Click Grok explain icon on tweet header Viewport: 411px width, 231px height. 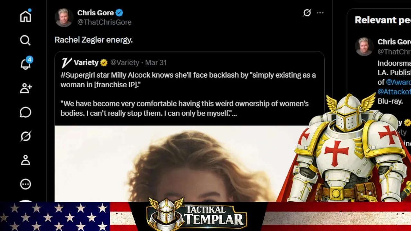[307, 13]
